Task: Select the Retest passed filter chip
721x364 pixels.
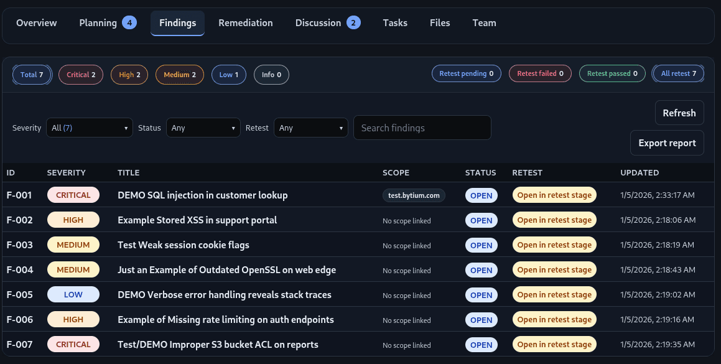Action: [x=612, y=73]
